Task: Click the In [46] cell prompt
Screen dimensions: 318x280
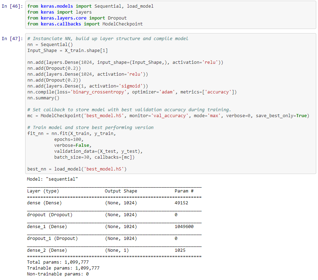Action: click(x=12, y=6)
